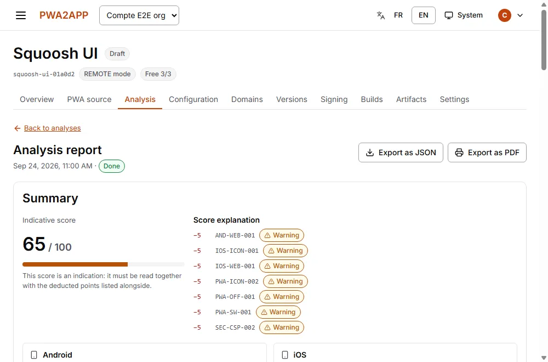Open the Compte E2E org dropdown

pyautogui.click(x=139, y=15)
